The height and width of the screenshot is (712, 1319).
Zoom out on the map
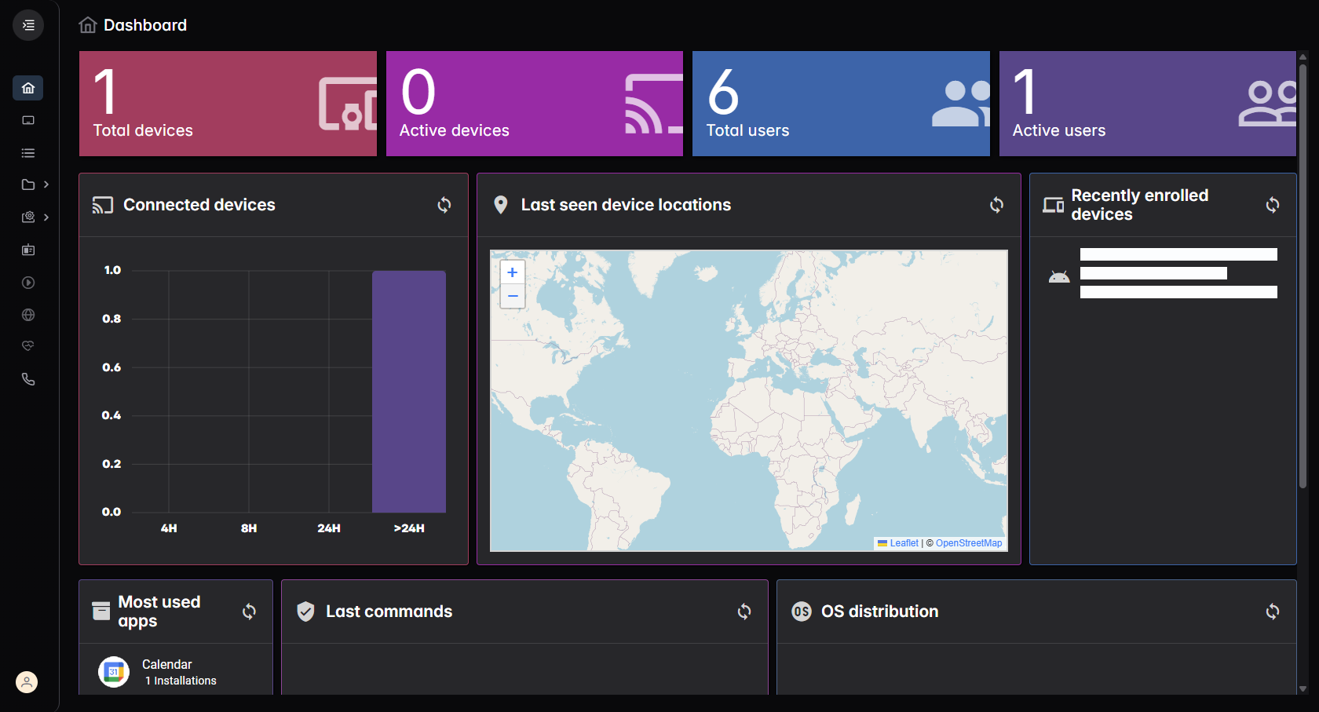click(513, 296)
